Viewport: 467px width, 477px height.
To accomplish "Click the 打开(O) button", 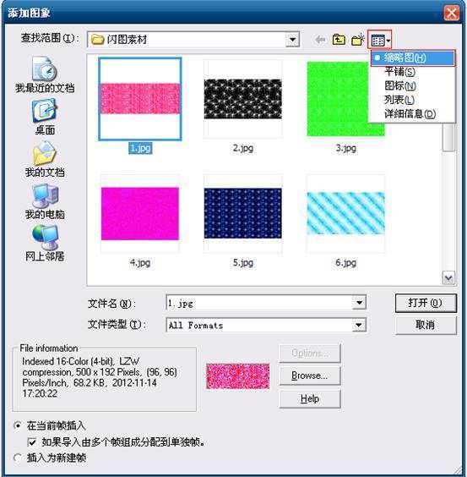I will [426, 303].
